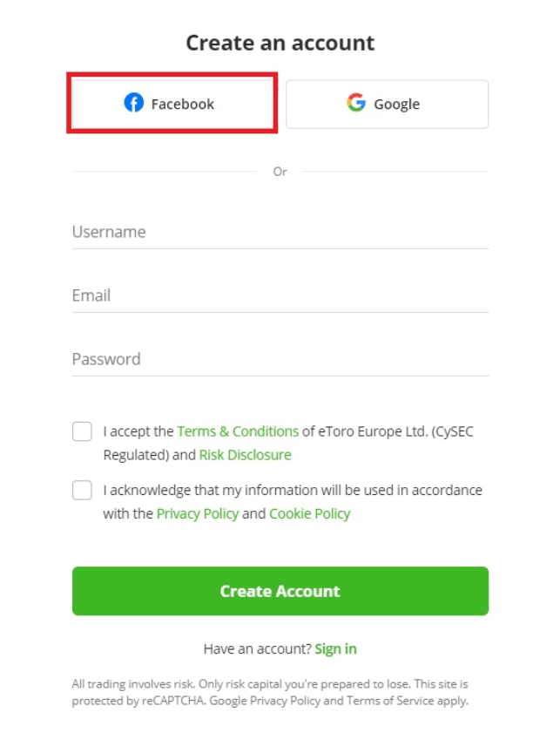Check the Terms & Conditions acceptance checkbox
Viewport: 560px width, 753px height.
[x=81, y=431]
